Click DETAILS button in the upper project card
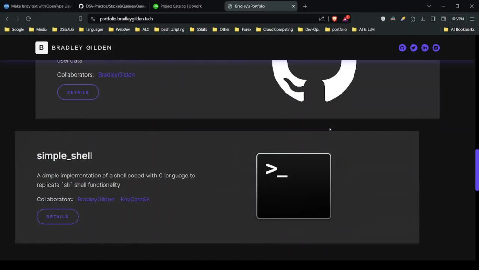The width and height of the screenshot is (479, 270). (78, 92)
